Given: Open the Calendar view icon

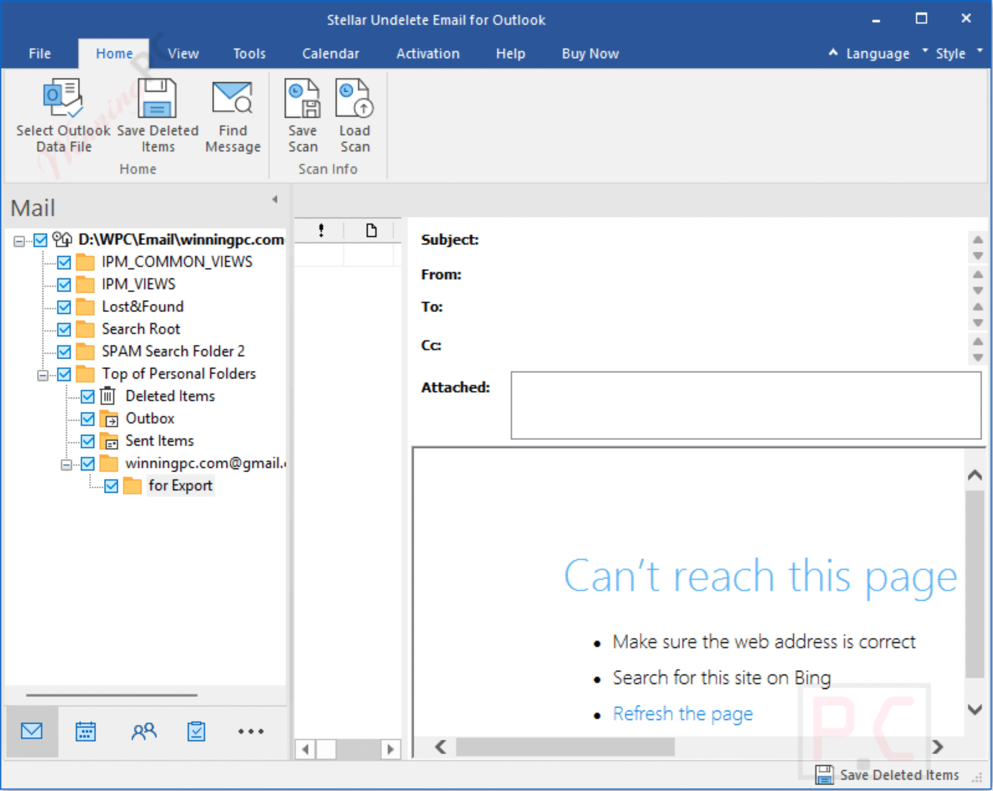Looking at the screenshot, I should (x=85, y=731).
